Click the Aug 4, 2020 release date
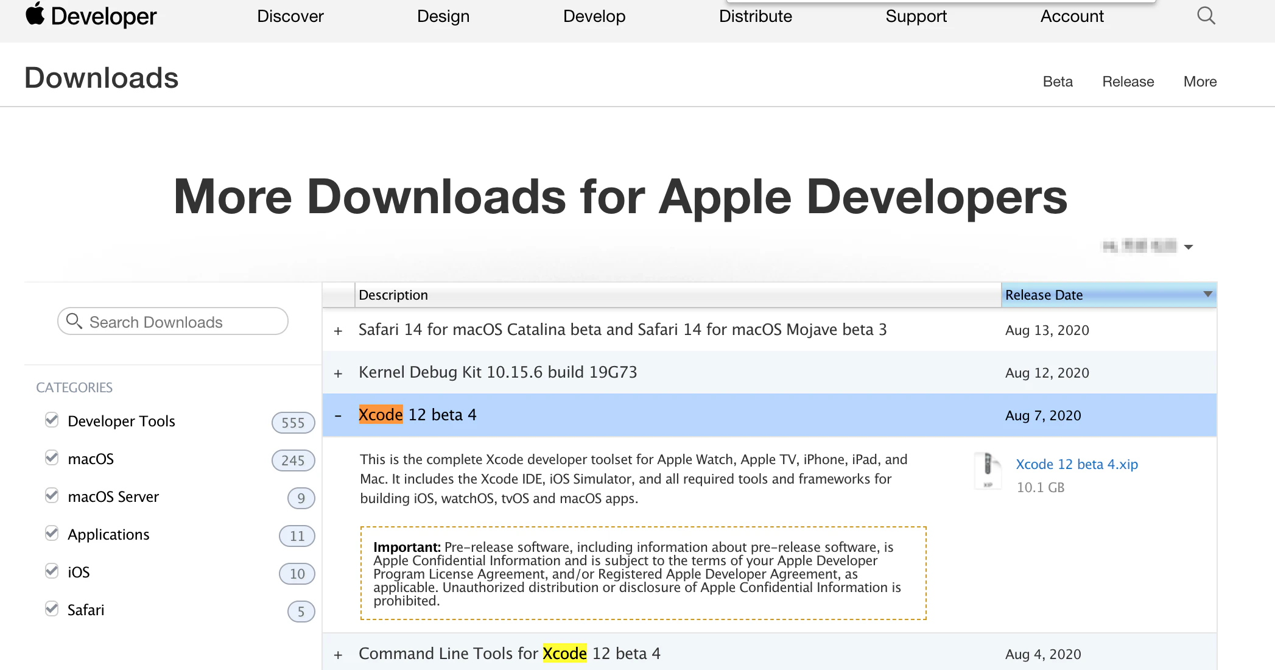Viewport: 1275px width, 670px height. tap(1043, 654)
